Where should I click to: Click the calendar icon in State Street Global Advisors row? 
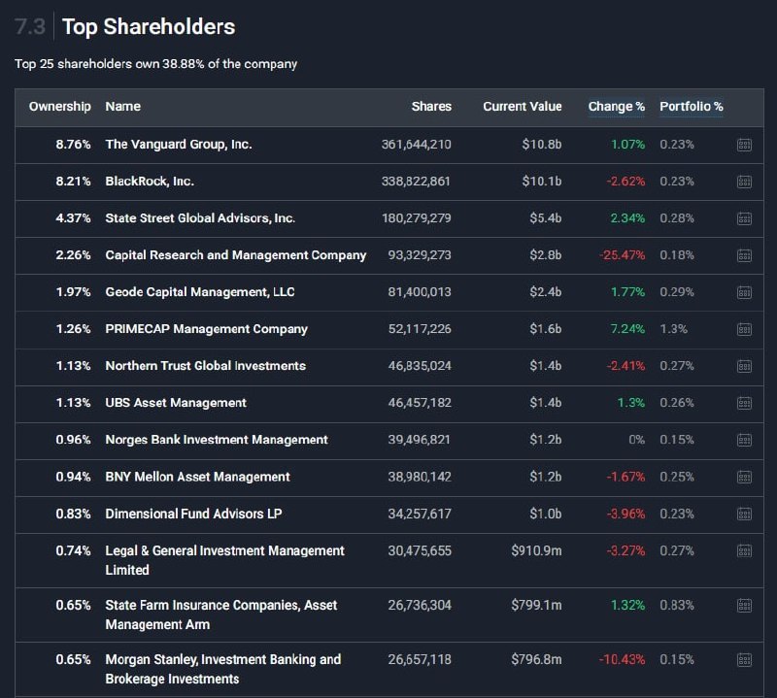pos(744,218)
